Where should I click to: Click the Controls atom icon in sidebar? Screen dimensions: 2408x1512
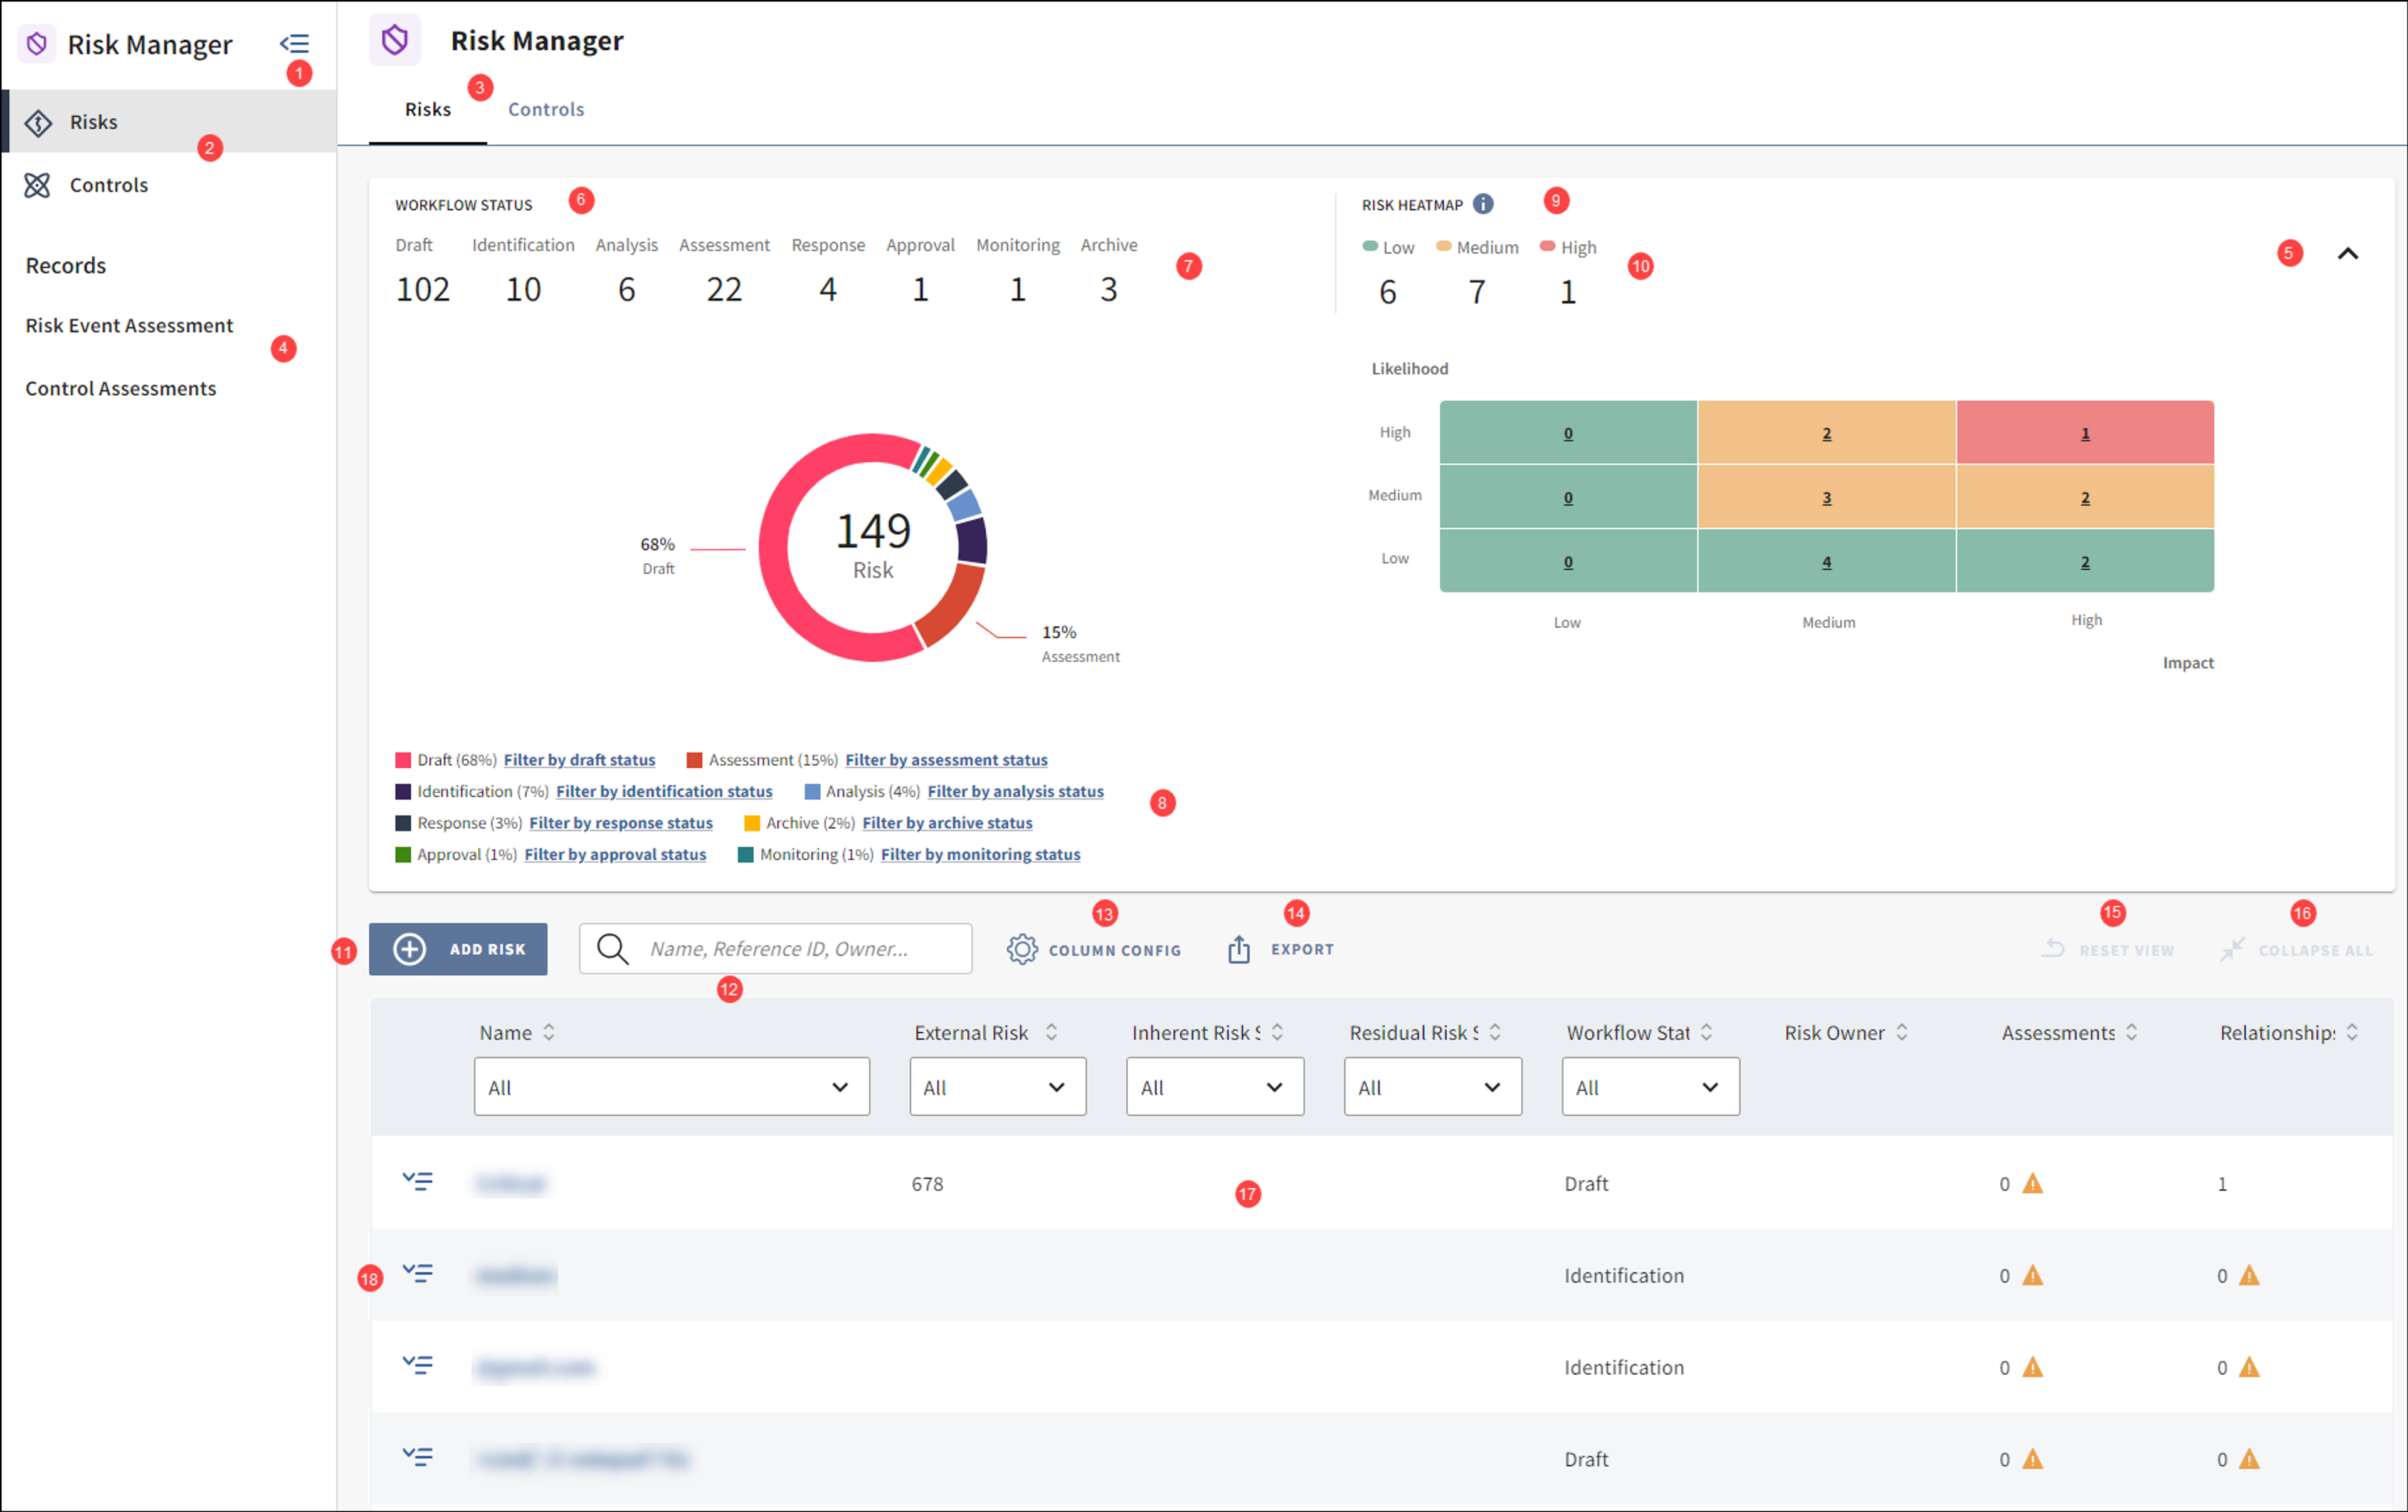(x=38, y=185)
